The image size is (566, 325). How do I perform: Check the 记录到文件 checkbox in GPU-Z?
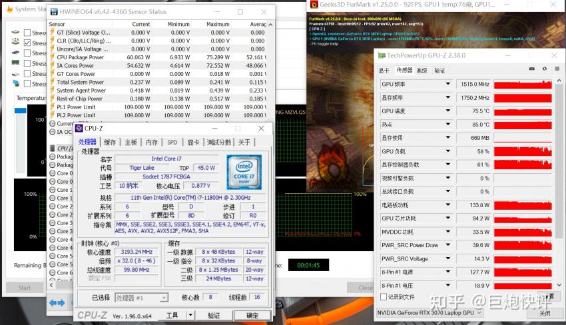384,297
